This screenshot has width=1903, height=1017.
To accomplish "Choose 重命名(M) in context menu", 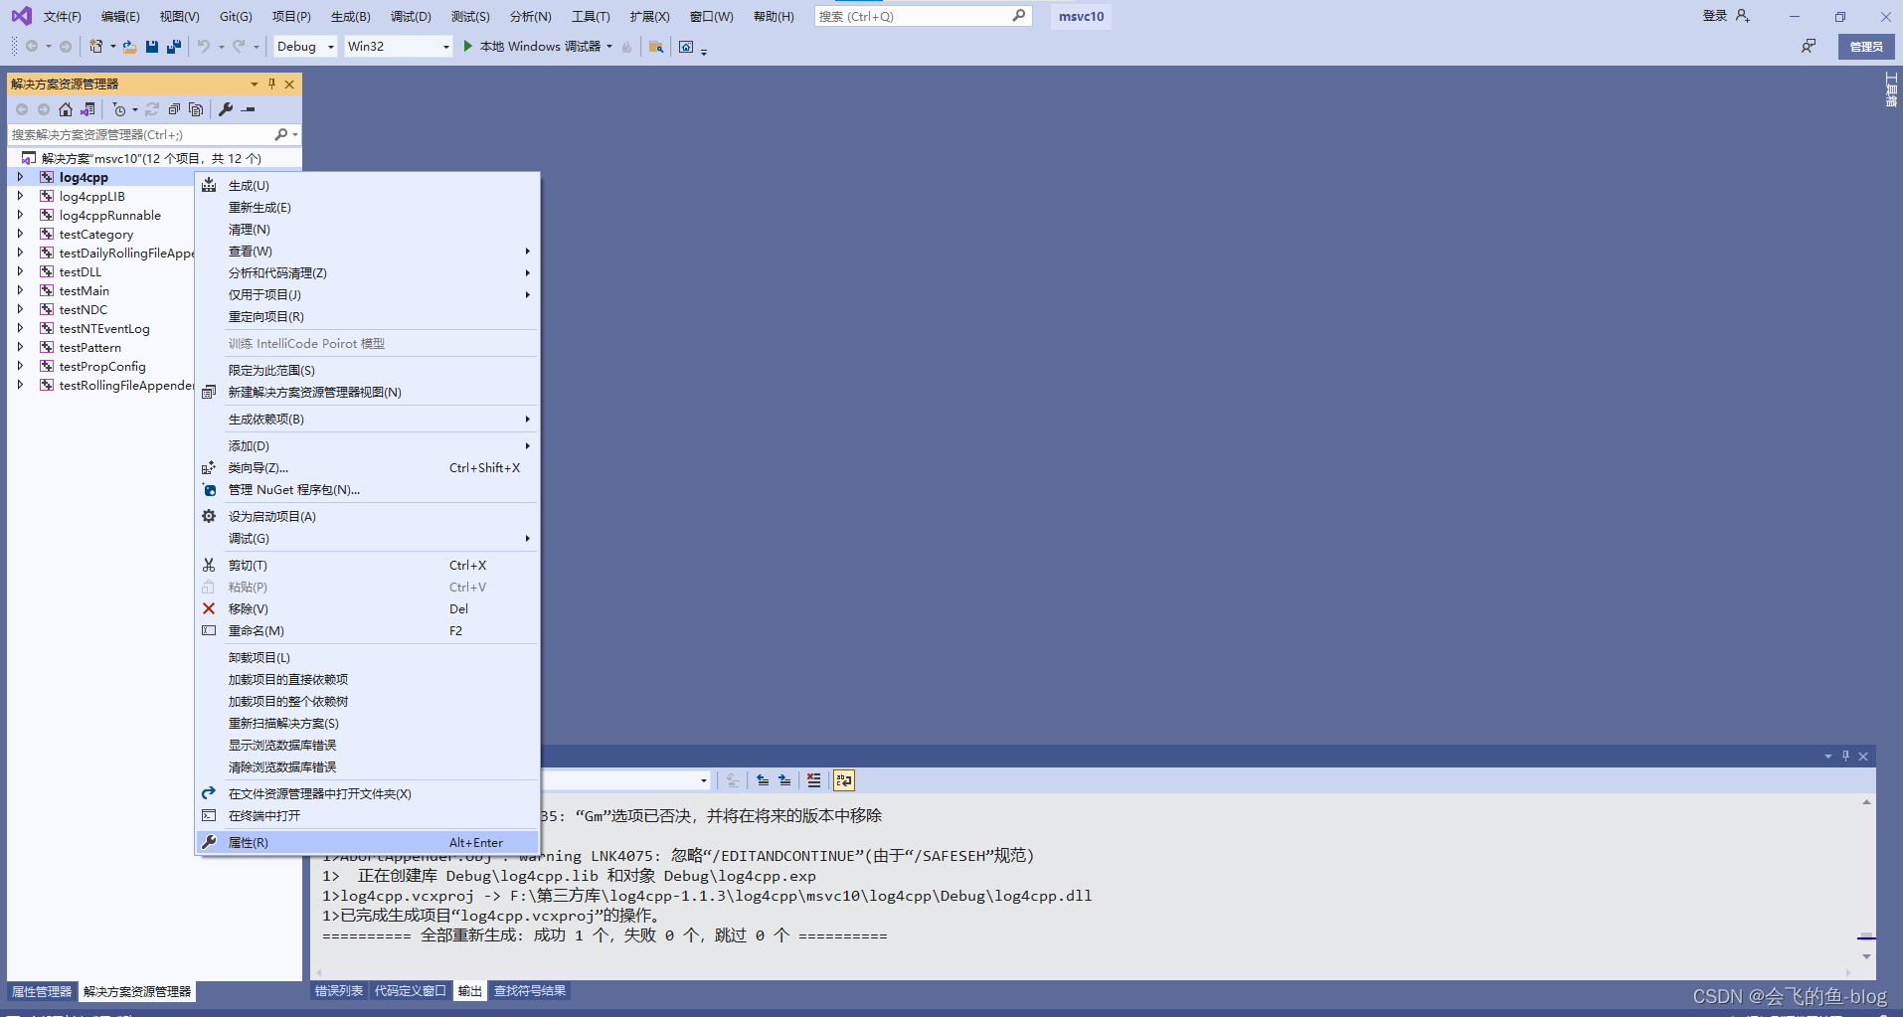I will pos(367,631).
